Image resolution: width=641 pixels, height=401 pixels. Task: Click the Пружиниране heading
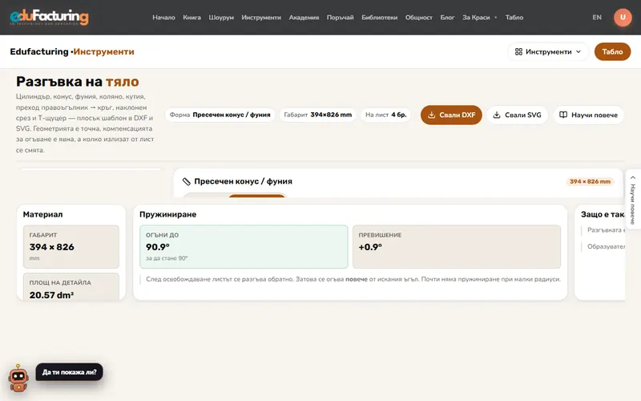168,214
